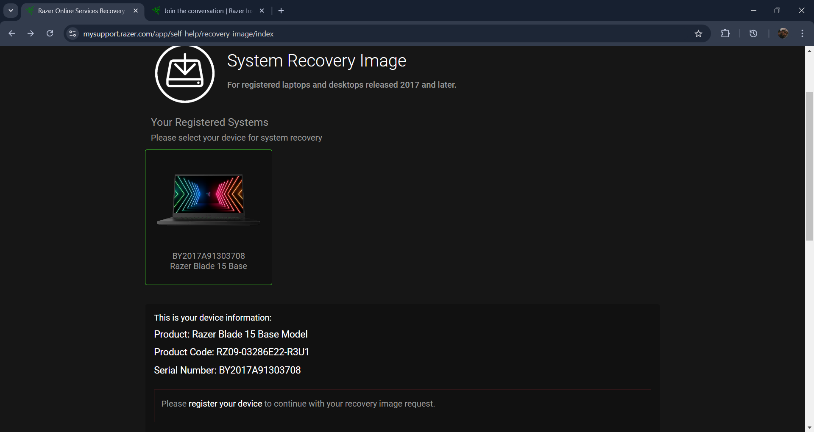This screenshot has height=432, width=814.
Task: Restore down the browser window
Action: (777, 11)
